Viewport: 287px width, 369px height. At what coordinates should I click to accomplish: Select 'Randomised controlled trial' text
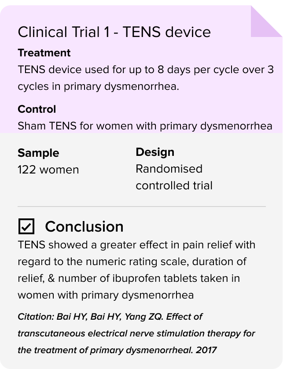coord(174,177)
